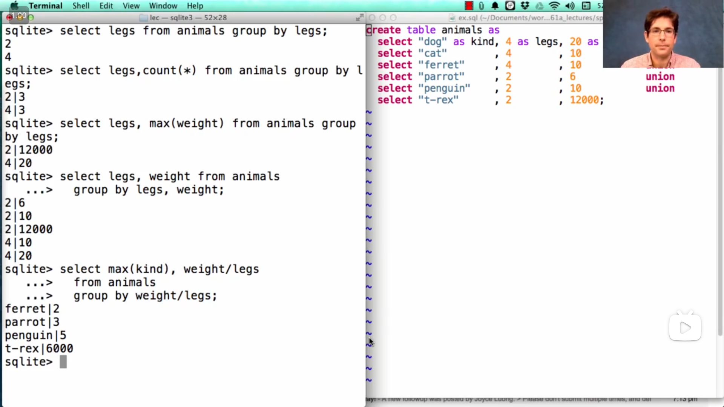
Task: Click the ex.sql file proxy icon
Action: 452,18
